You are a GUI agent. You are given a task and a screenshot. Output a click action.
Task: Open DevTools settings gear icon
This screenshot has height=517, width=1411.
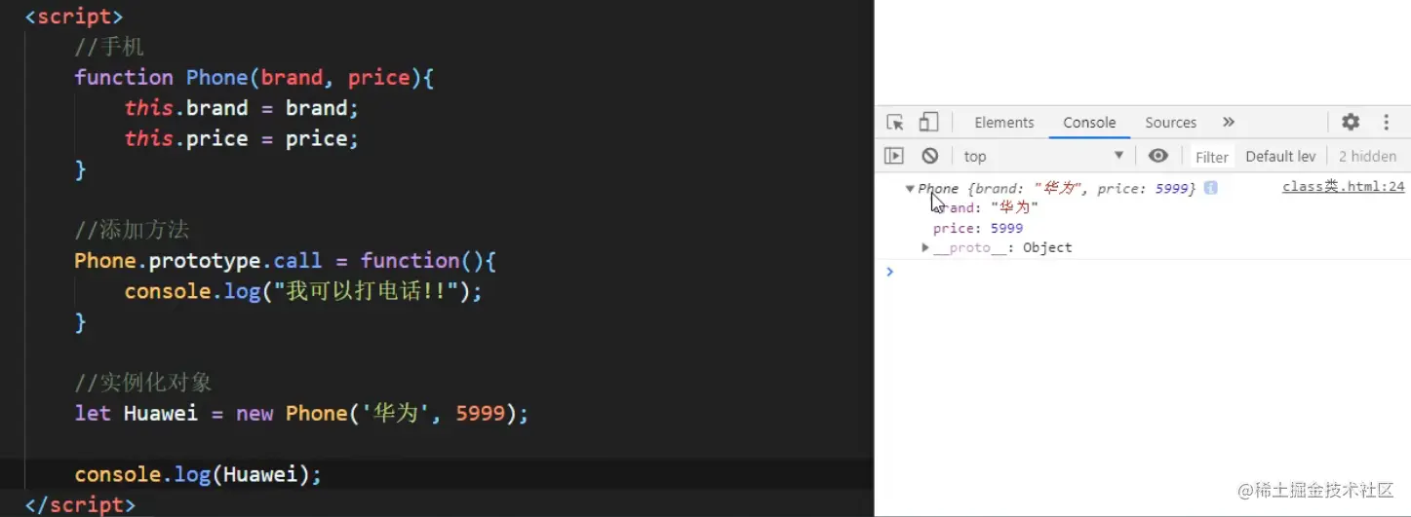(x=1351, y=122)
